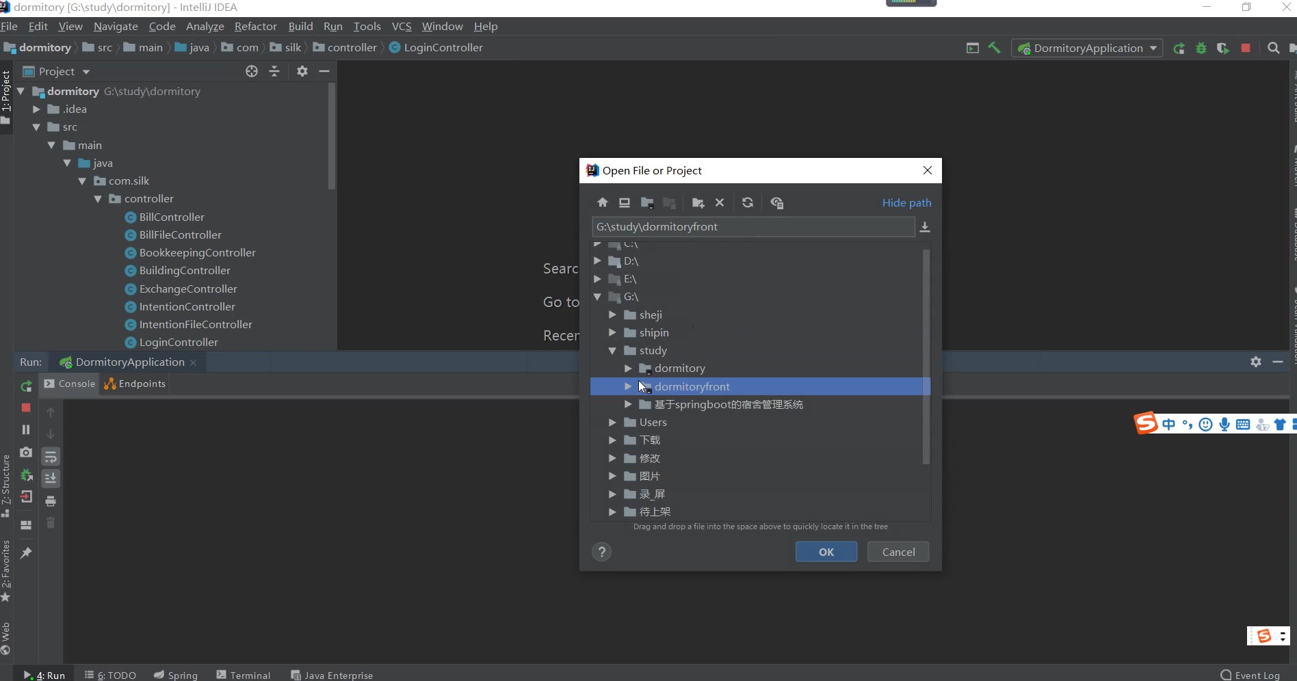
Task: Refresh the file tree in dialog
Action: 747,202
